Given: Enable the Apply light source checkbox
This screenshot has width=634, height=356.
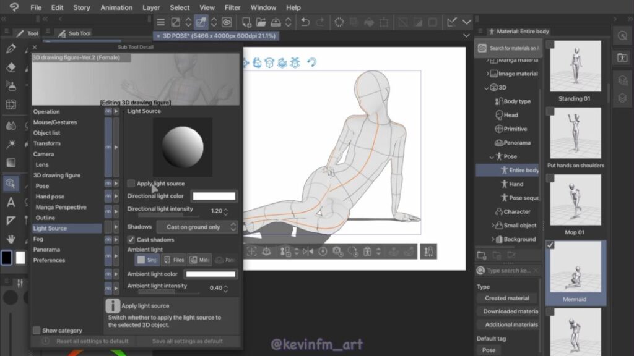Looking at the screenshot, I should point(131,184).
